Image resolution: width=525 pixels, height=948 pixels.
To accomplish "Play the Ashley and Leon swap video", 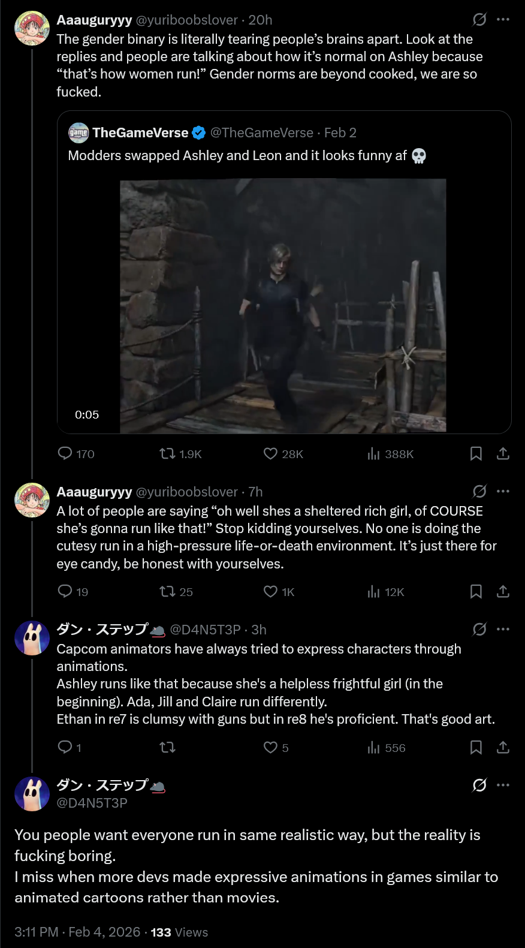I will point(283,305).
